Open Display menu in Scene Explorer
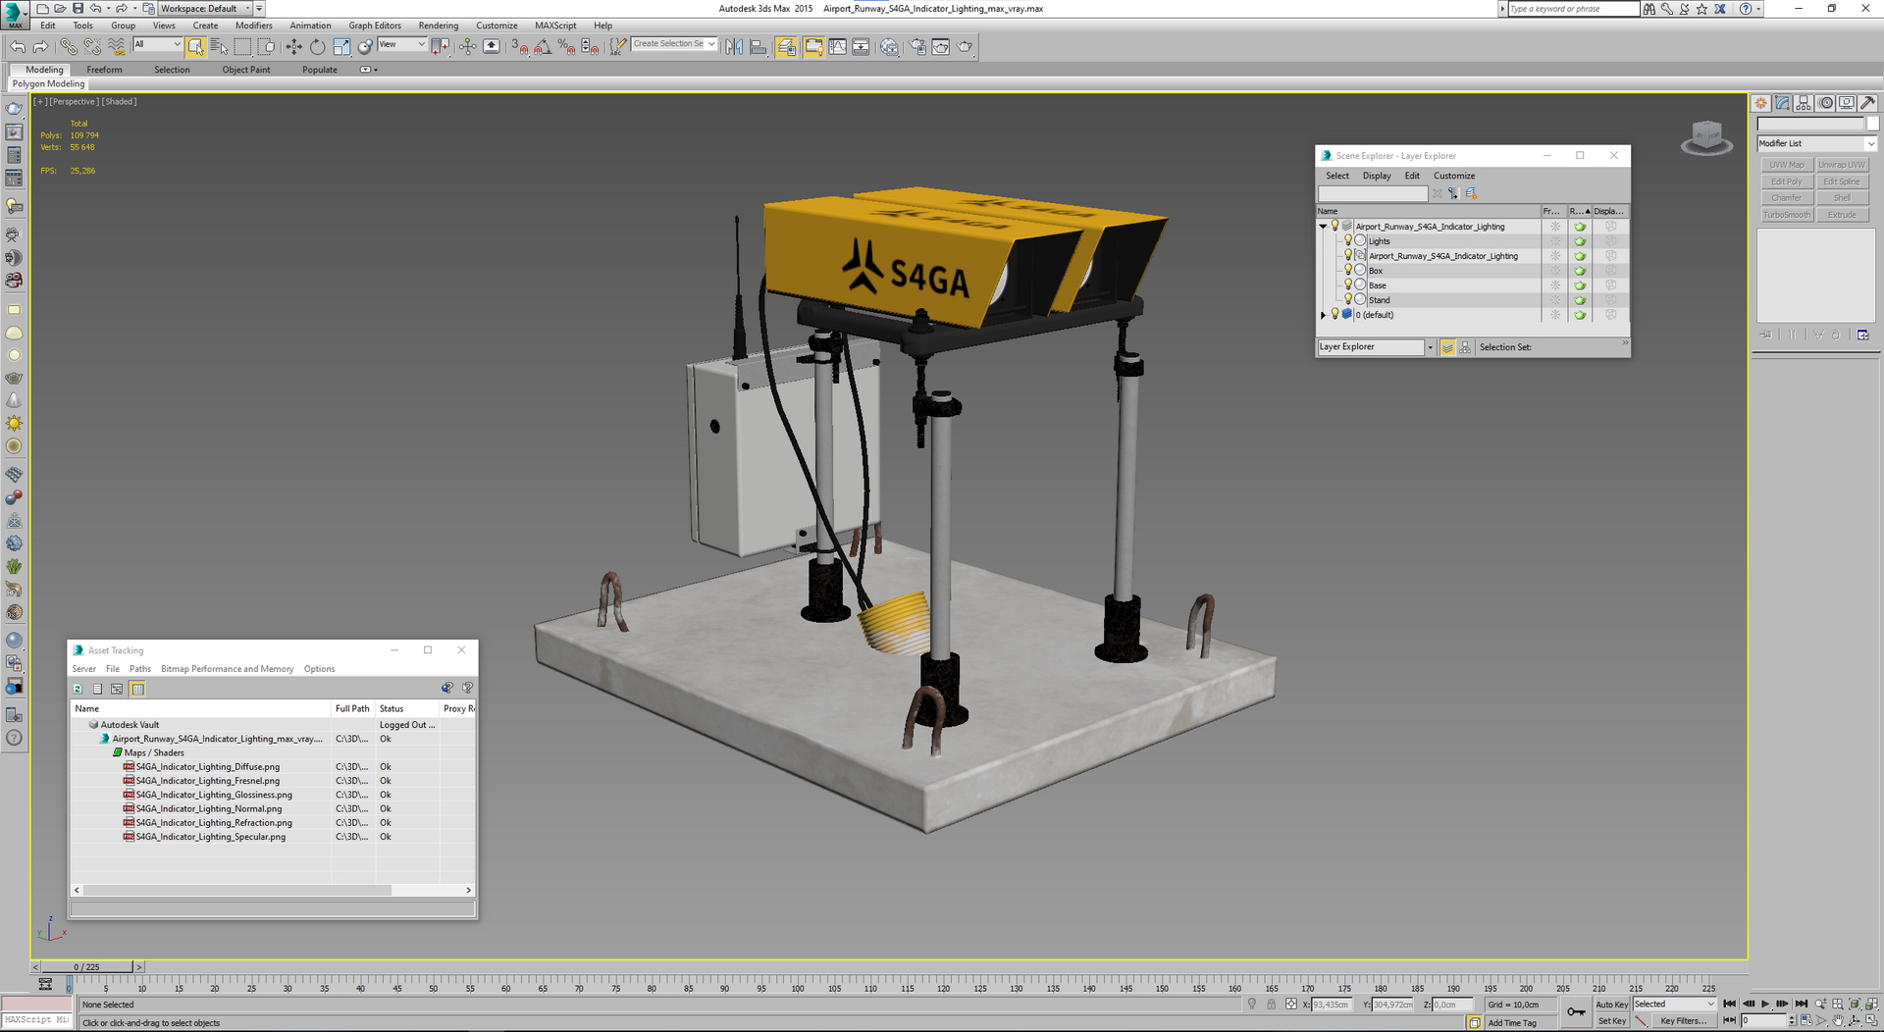 1377,176
